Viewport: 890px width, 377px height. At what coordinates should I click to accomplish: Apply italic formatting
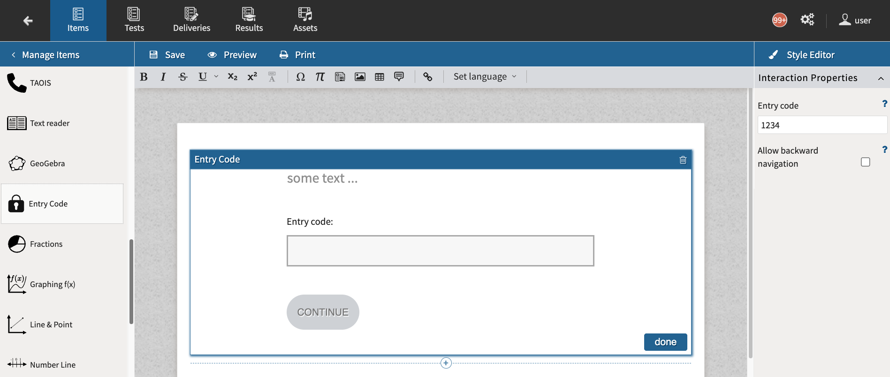(x=163, y=77)
